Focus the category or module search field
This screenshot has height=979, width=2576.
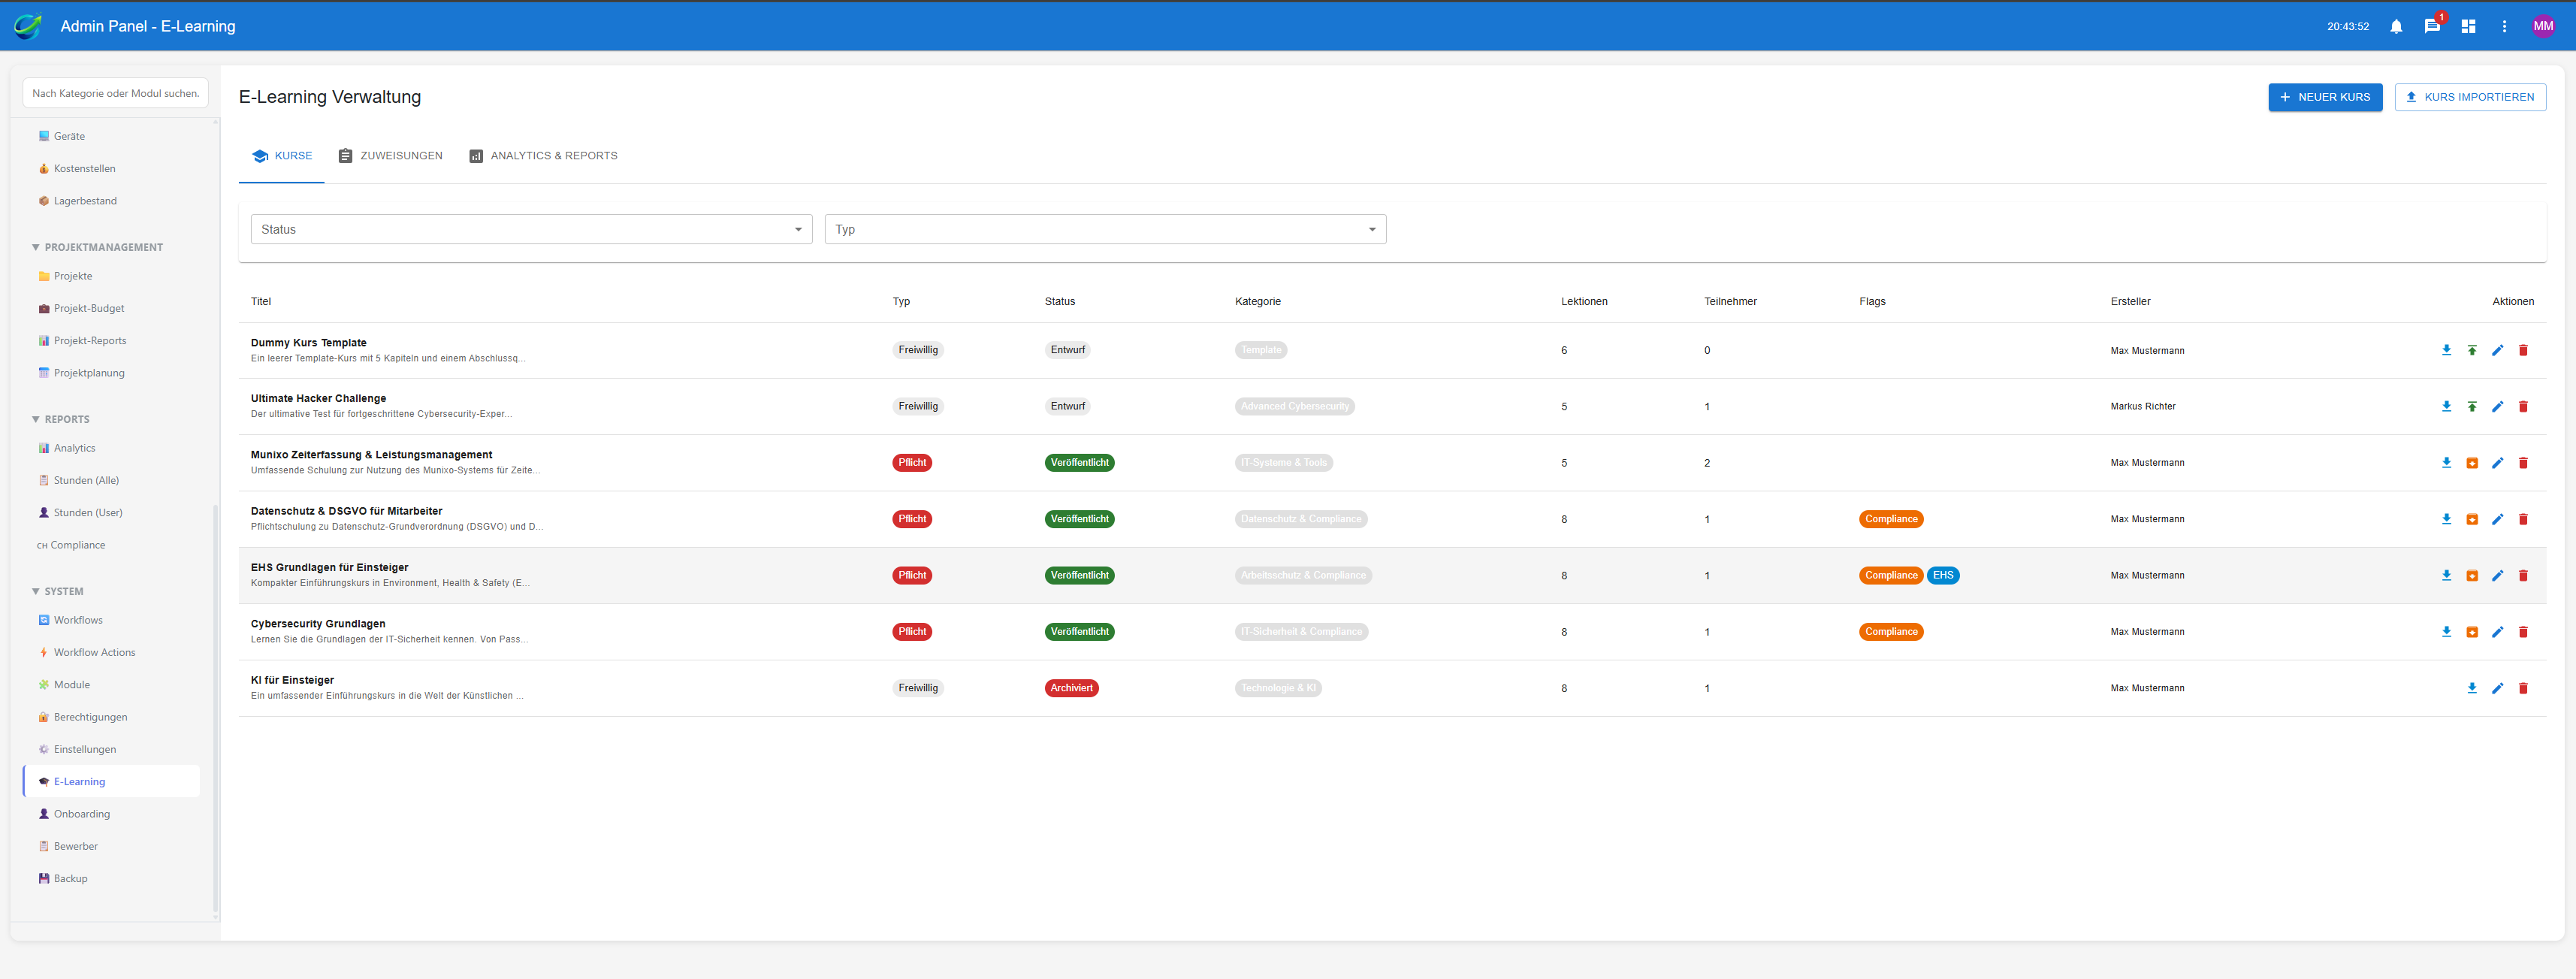pyautogui.click(x=115, y=93)
